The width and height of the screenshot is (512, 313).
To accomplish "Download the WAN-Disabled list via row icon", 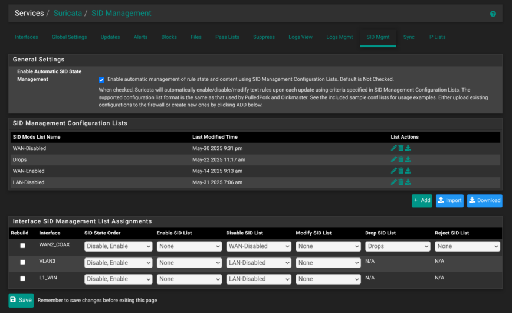I will pyautogui.click(x=408, y=148).
